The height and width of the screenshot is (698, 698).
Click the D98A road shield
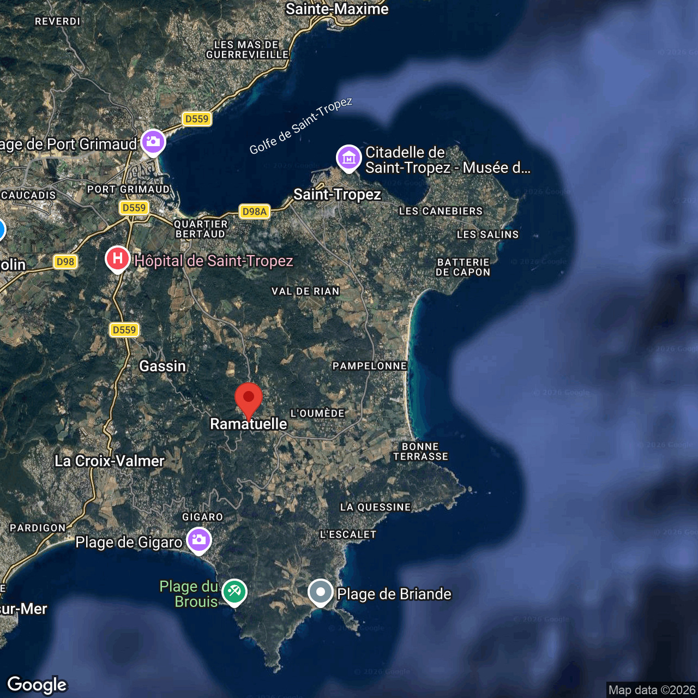pyautogui.click(x=255, y=212)
